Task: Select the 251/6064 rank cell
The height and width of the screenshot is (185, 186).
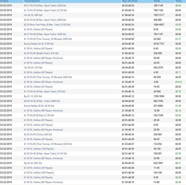Action: 158,106
